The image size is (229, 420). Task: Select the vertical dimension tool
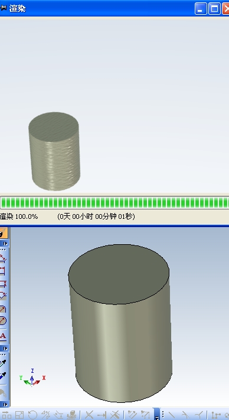tap(3, 283)
